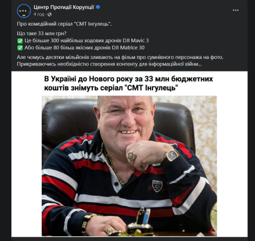Viewport: 255px width, 241px height.
Task: Click the globe public audience icon
Action: pos(49,14)
